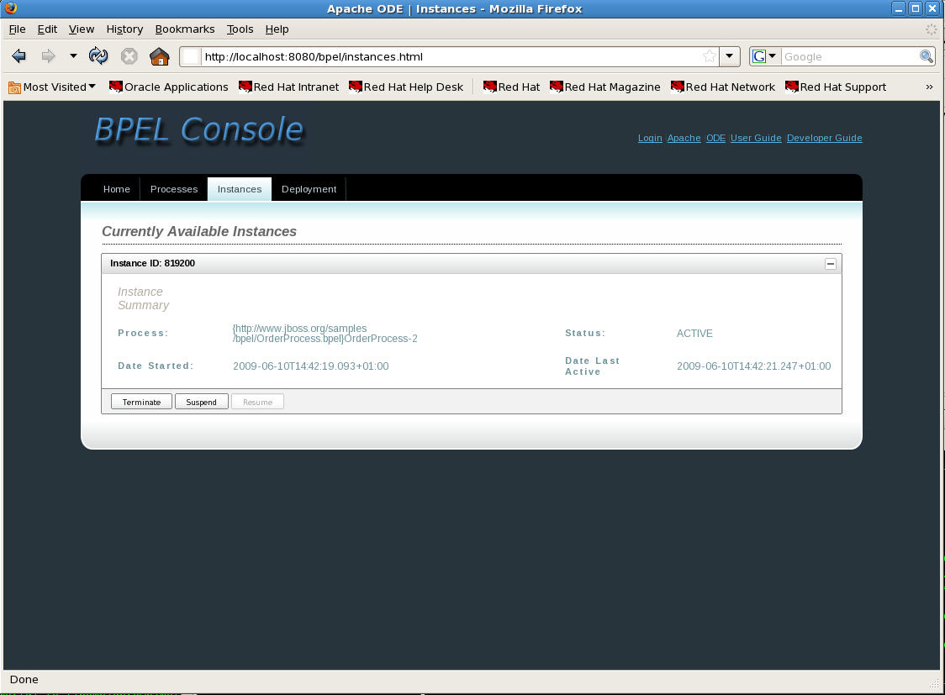Terminate the instance
This screenshot has width=945, height=695.
coord(141,402)
